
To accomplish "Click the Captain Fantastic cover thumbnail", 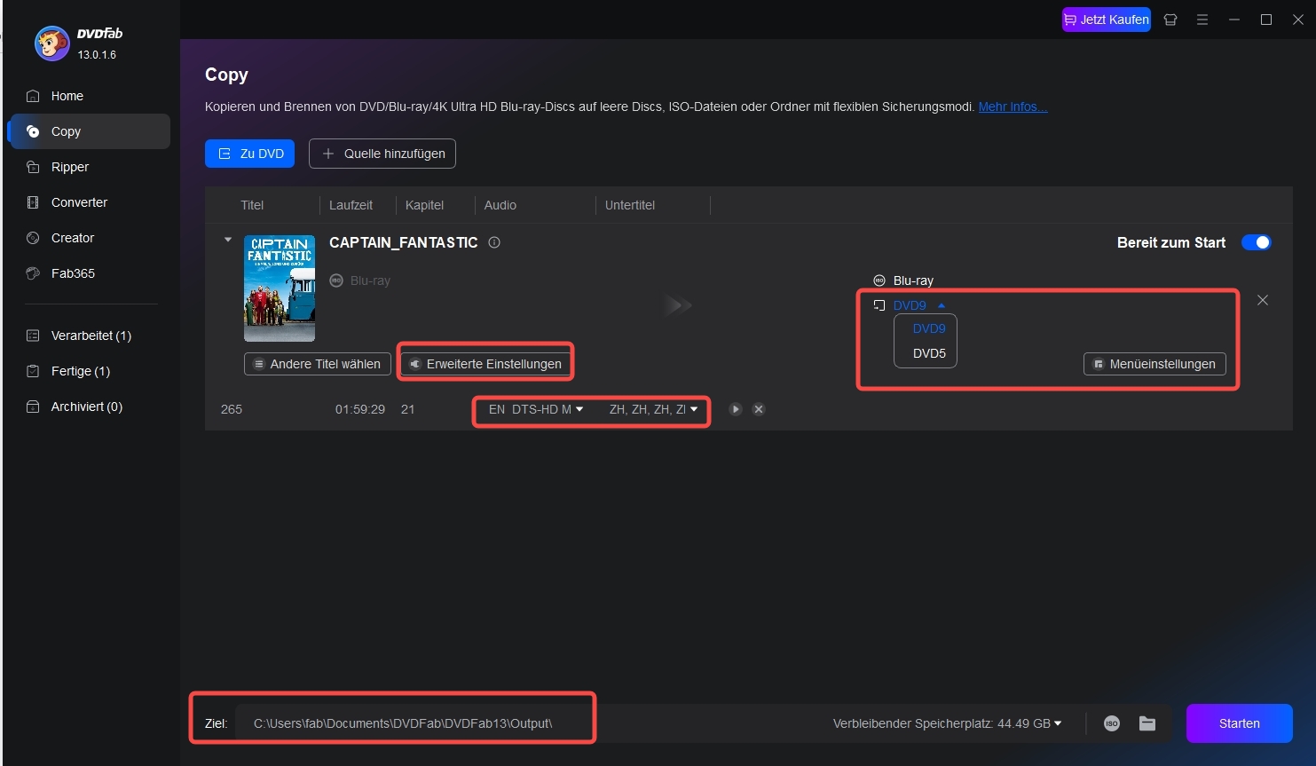I will click(x=280, y=288).
